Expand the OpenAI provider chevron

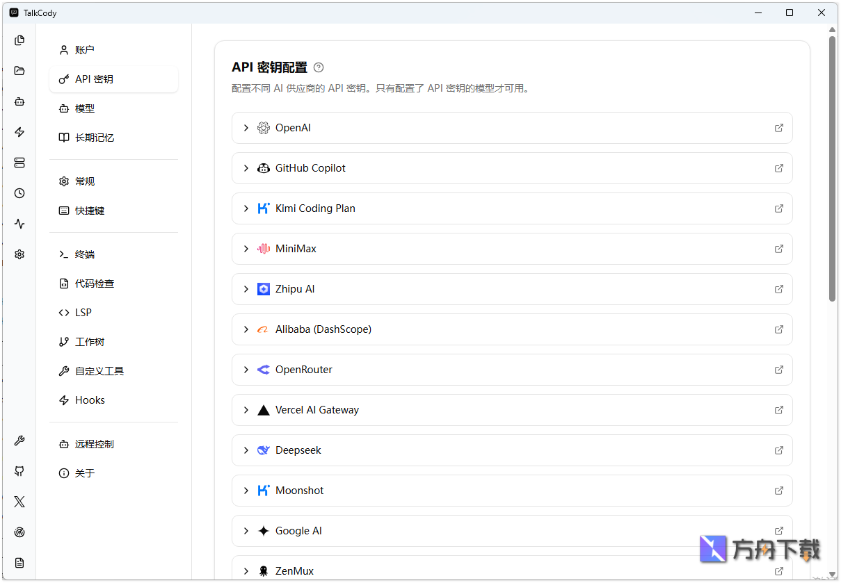pyautogui.click(x=246, y=128)
